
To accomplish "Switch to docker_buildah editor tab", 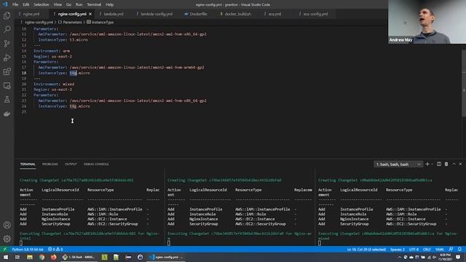I will coord(237,14).
